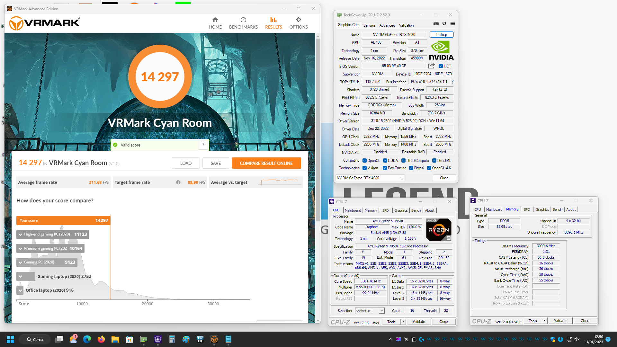The width and height of the screenshot is (617, 347).
Task: Open SPD tab in right CPU-Z window
Action: [527, 209]
